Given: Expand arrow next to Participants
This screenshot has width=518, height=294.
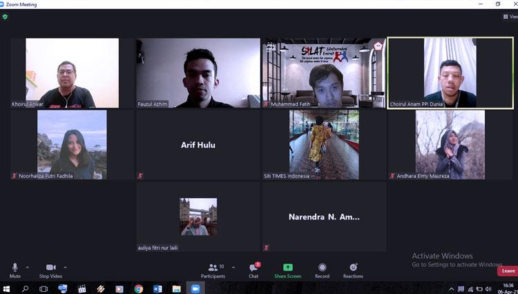Looking at the screenshot, I should [x=233, y=267].
